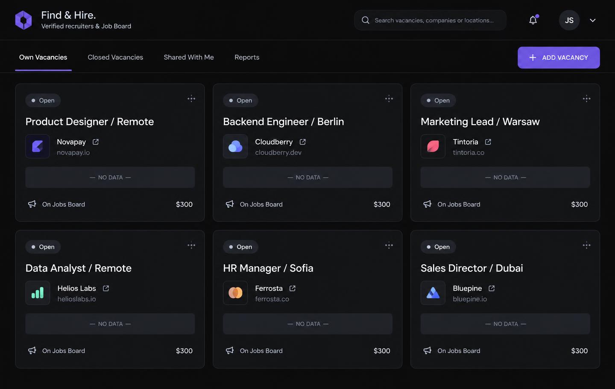Click Open status badge on Backend Engineer card
Viewport: 615px width, 389px height.
(241, 100)
